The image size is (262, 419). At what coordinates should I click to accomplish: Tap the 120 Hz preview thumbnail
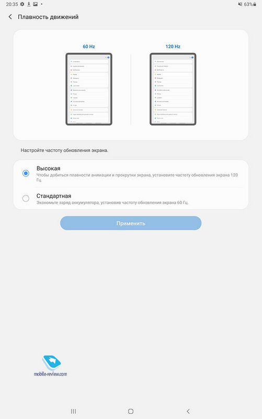[173, 89]
